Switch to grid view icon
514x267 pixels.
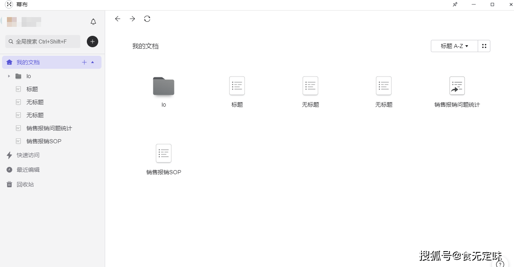click(484, 46)
